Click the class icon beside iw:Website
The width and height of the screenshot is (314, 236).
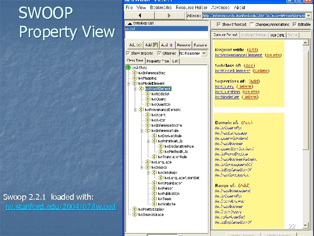(154, 204)
